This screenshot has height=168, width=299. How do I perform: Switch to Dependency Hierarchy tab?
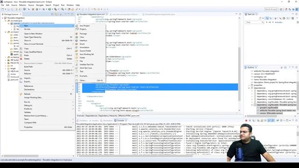(x=108, y=116)
